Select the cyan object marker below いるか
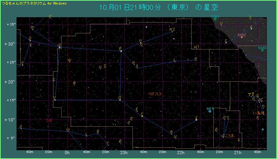277x159 pixels. [263, 130]
